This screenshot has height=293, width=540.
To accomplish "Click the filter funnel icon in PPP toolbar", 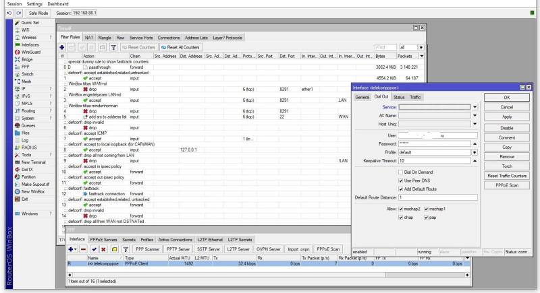I will [x=126, y=249].
